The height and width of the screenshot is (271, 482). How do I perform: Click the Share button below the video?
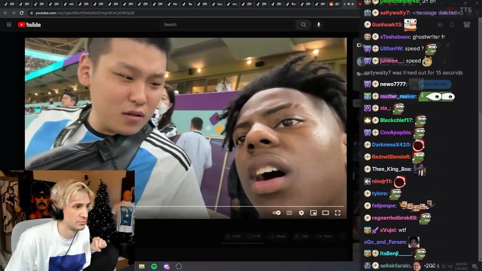coord(278,236)
